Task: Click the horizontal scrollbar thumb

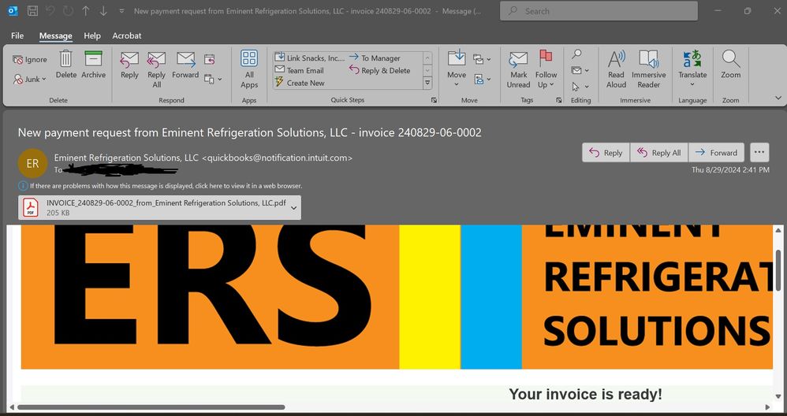Action: click(x=151, y=407)
